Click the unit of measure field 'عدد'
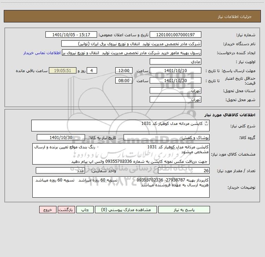 coord(60,171)
